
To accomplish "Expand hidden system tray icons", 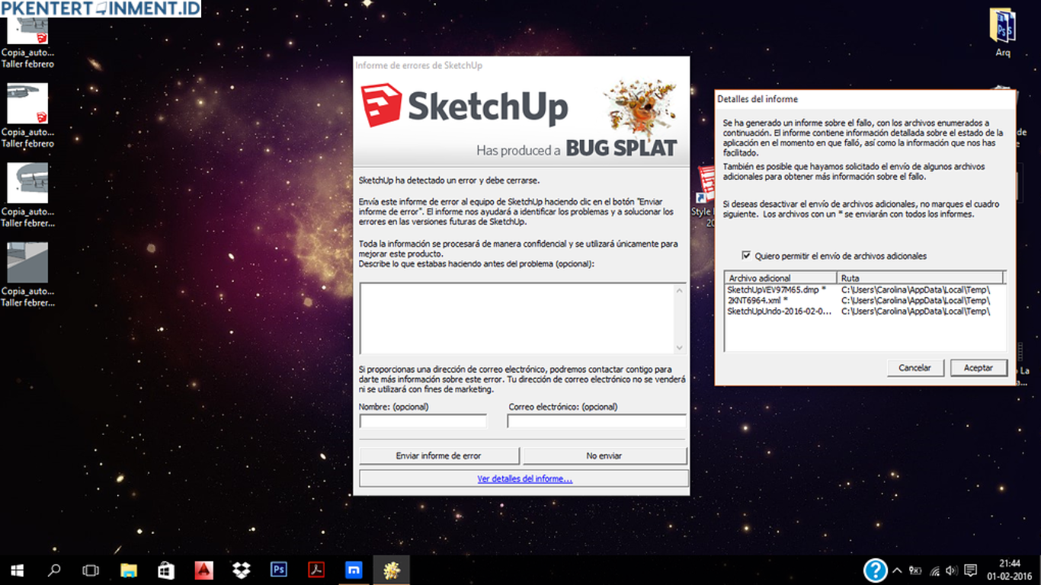I will (x=897, y=569).
